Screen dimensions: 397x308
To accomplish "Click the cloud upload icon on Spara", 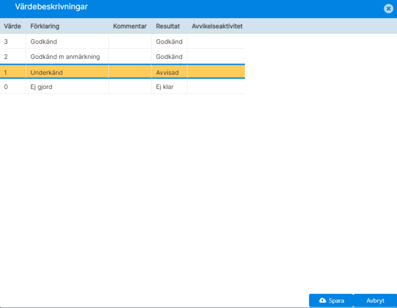I will [322, 301].
